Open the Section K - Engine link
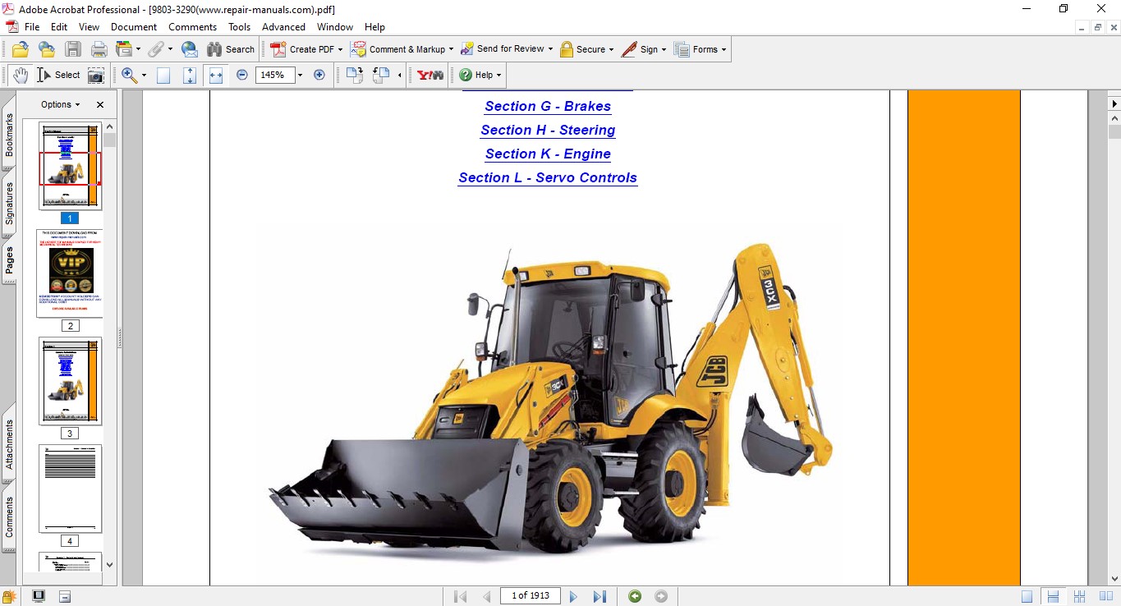The image size is (1121, 606). [x=548, y=154]
